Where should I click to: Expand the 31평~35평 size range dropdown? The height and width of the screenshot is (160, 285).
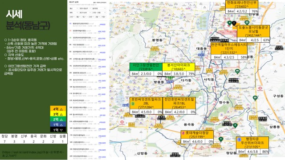[99, 13]
